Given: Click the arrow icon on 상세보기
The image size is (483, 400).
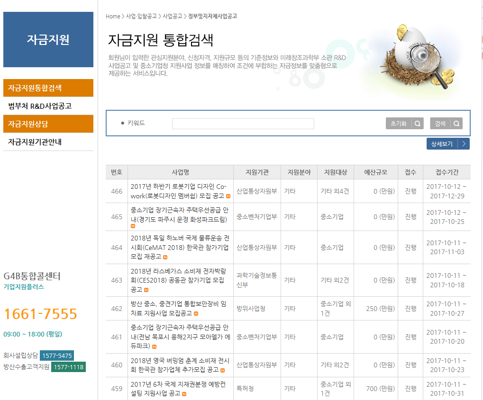Looking at the screenshot, I should click(464, 144).
